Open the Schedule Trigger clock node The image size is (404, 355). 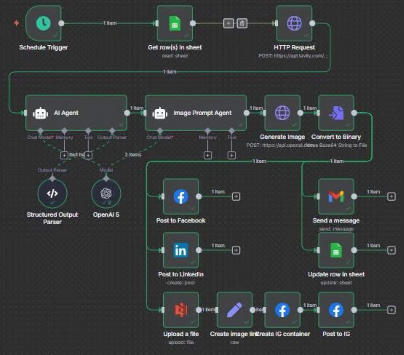[x=42, y=24]
